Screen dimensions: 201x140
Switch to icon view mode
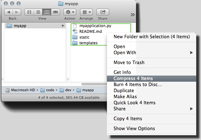pos(29,12)
